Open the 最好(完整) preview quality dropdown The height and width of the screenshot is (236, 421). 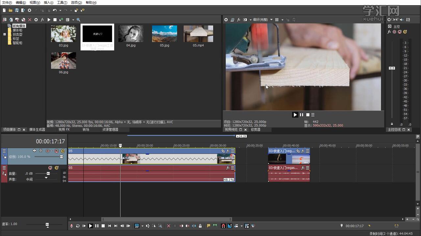tap(262, 20)
